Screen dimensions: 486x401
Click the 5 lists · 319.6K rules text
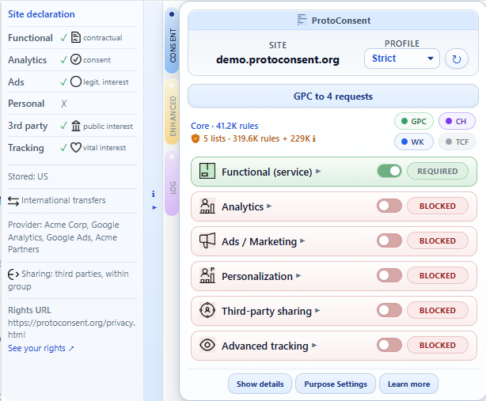pyautogui.click(x=241, y=138)
